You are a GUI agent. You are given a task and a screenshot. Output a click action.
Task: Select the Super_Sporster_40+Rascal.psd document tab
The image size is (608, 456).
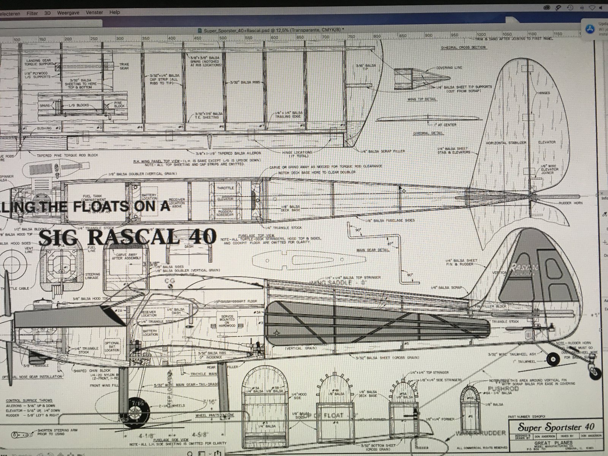click(271, 29)
